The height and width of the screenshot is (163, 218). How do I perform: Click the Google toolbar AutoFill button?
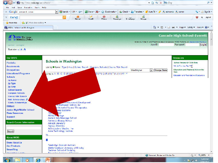click(151, 12)
